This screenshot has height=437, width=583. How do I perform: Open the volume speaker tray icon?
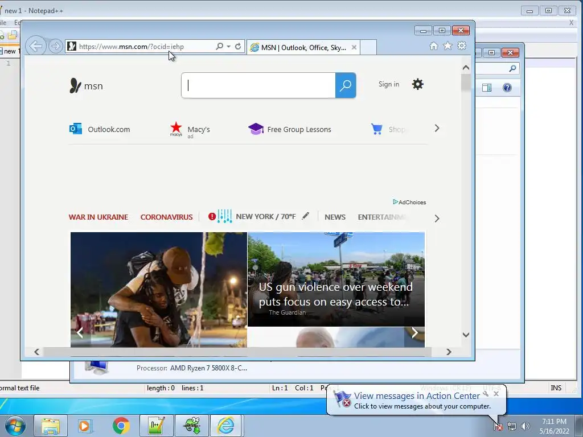525,426
